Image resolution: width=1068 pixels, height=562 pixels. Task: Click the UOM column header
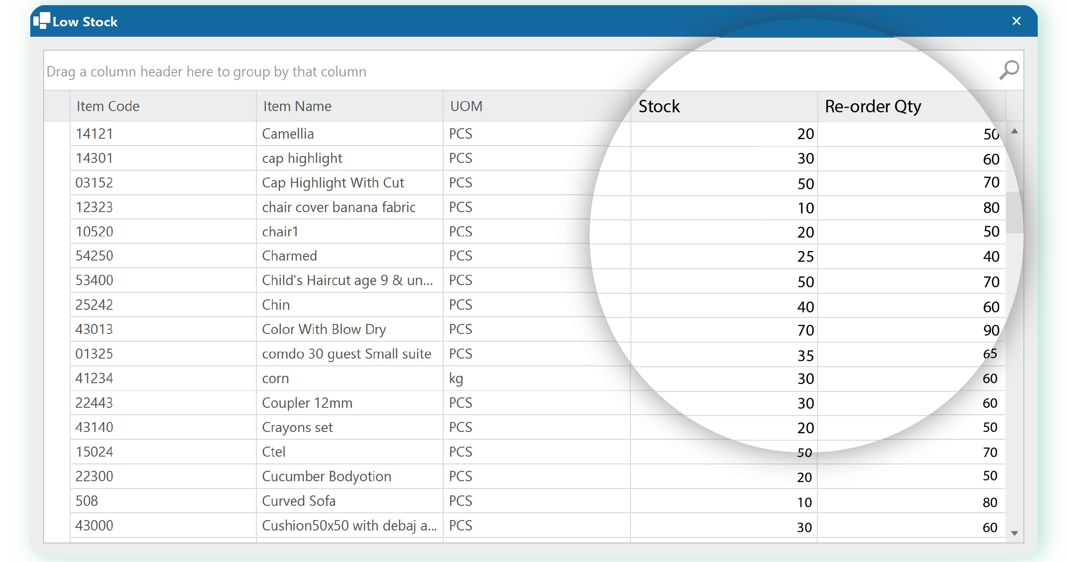click(466, 106)
